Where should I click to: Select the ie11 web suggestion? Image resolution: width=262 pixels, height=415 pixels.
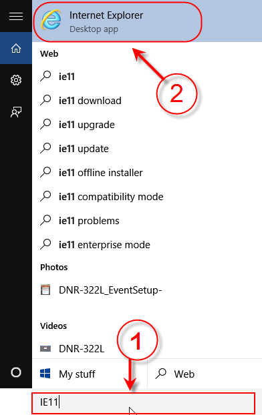tap(147, 77)
